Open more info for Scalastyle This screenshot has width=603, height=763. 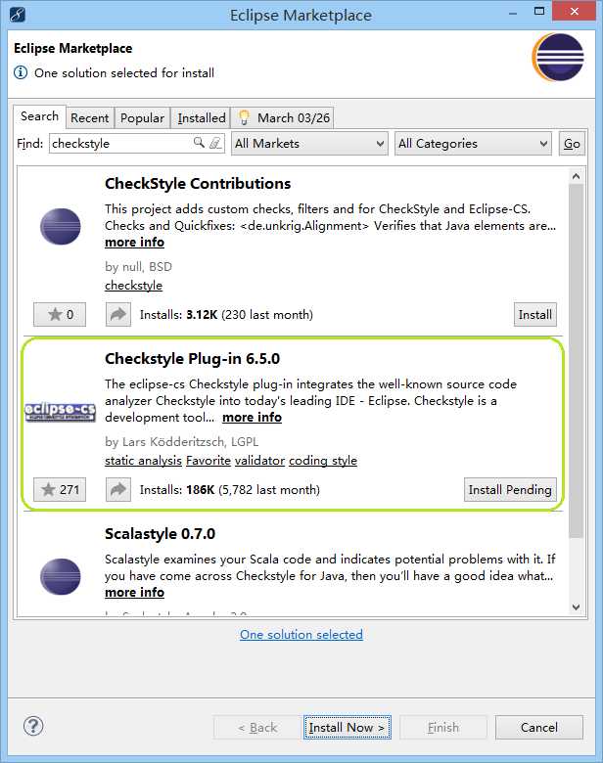coord(134,593)
